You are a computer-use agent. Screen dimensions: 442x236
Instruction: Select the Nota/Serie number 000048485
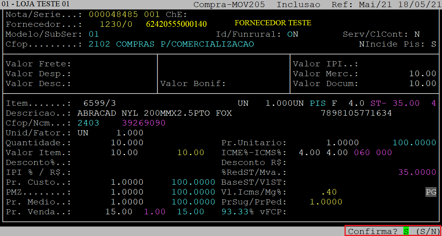point(113,15)
